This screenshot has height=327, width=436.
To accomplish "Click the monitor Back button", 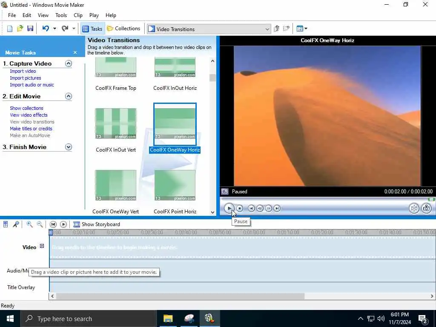I will [x=251, y=208].
